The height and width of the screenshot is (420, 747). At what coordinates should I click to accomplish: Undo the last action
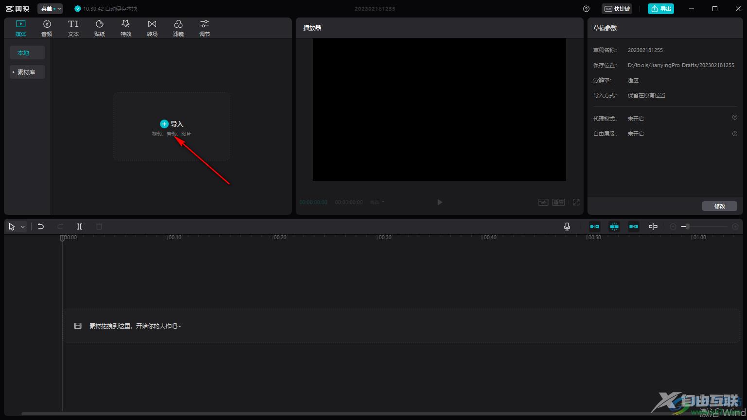coord(41,227)
